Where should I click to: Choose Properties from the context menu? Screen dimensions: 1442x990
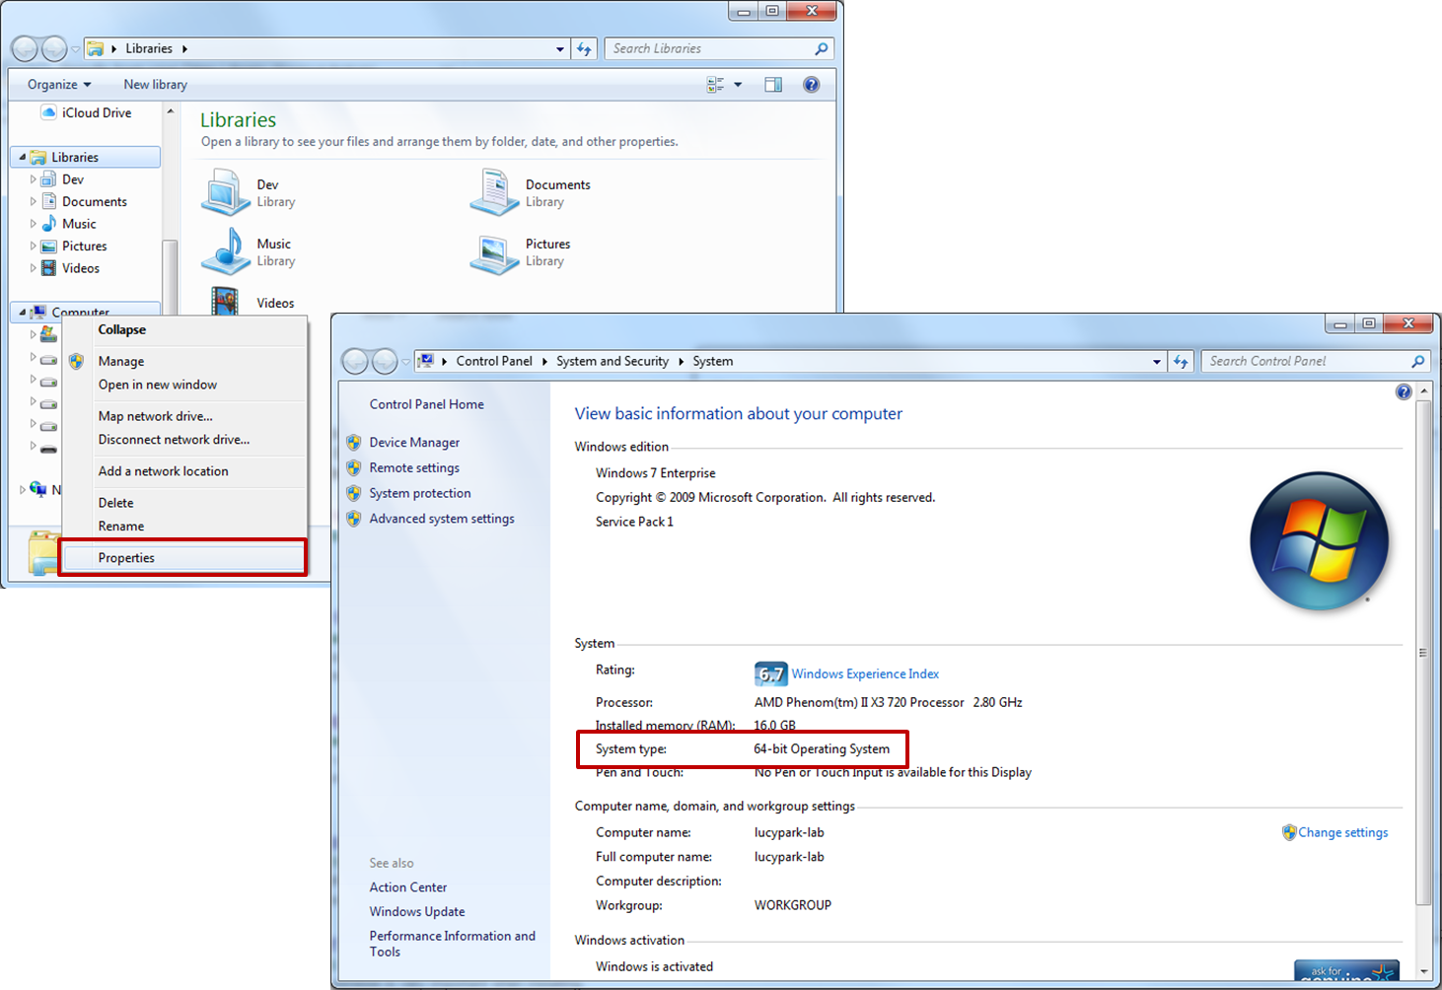click(x=184, y=558)
